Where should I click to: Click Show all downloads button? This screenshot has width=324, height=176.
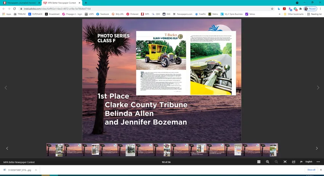click(311, 170)
